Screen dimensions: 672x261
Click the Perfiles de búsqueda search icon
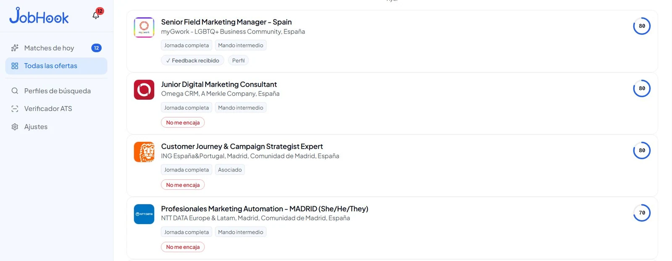15,91
